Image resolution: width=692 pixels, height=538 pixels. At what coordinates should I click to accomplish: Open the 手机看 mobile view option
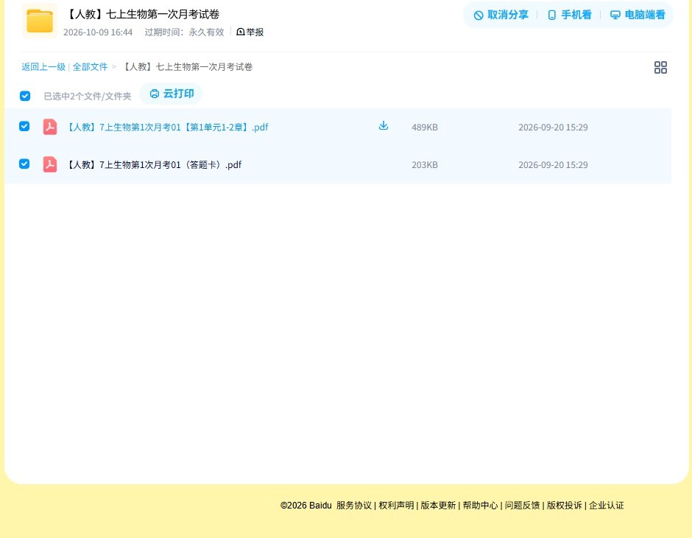coord(569,15)
